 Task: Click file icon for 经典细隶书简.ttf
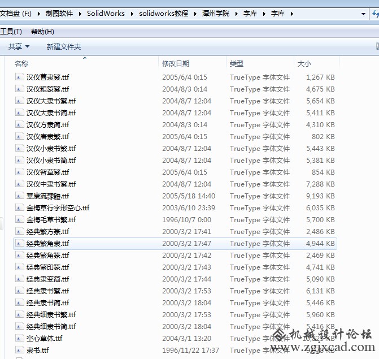pos(20,326)
